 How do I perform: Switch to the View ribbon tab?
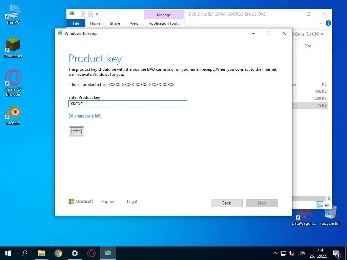click(x=134, y=23)
